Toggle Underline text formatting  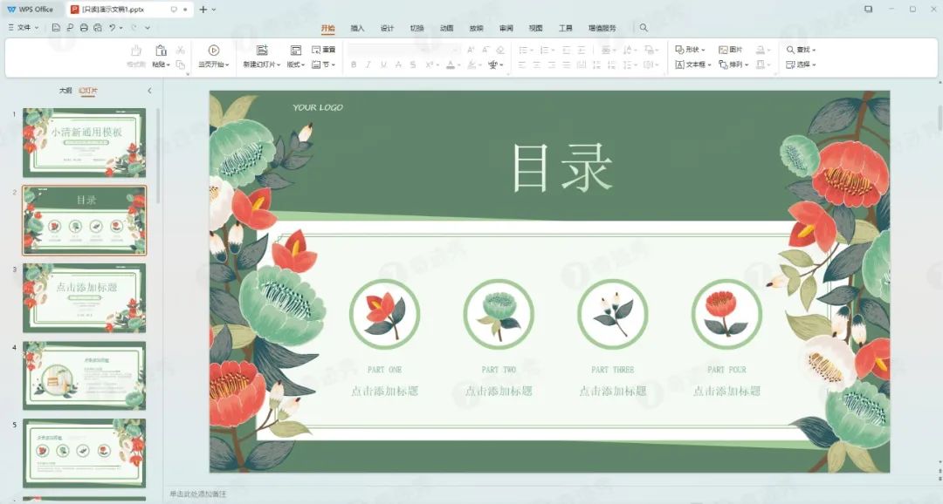pos(383,65)
